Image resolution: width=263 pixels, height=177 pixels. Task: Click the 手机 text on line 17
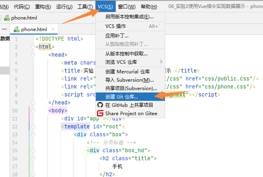point(117,167)
